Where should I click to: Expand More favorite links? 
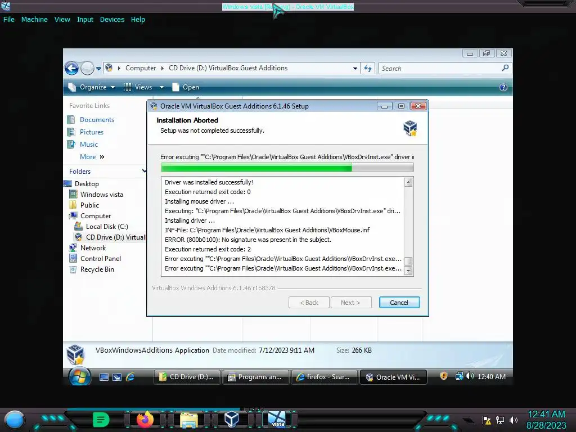tap(92, 157)
